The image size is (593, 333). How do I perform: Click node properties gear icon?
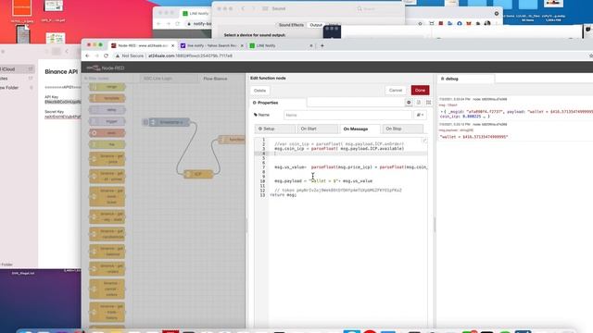click(x=409, y=103)
